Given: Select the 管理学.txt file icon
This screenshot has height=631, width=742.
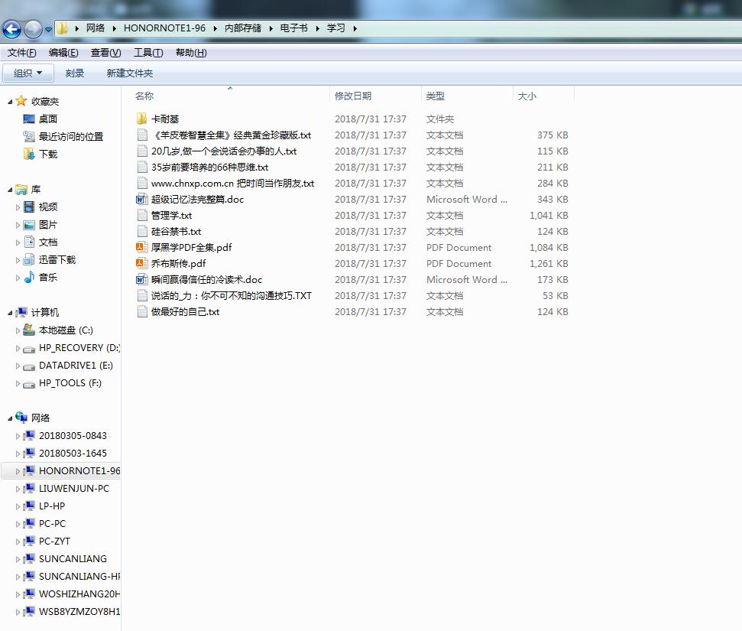Looking at the screenshot, I should click(x=142, y=216).
